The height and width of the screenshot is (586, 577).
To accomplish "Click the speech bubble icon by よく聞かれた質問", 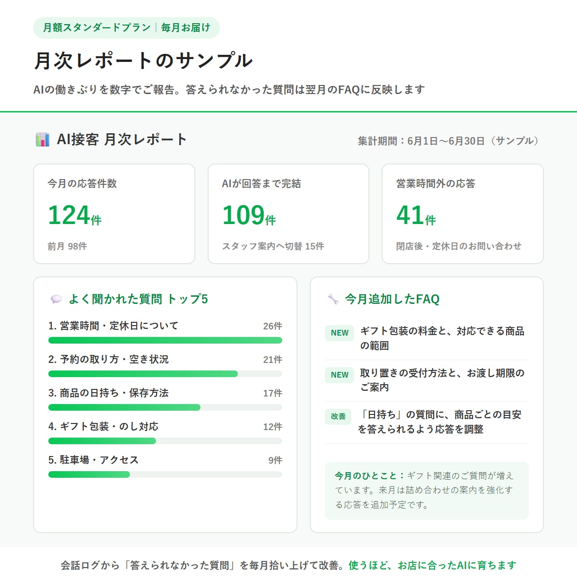I will click(56, 299).
